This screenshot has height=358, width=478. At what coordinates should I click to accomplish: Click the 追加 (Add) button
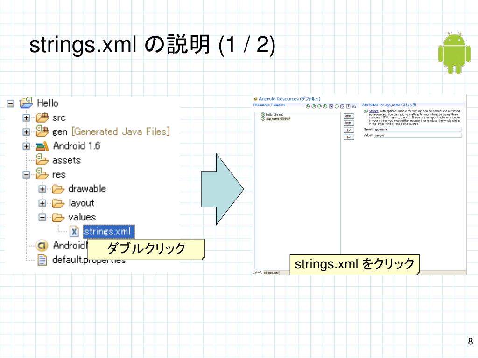(349, 116)
